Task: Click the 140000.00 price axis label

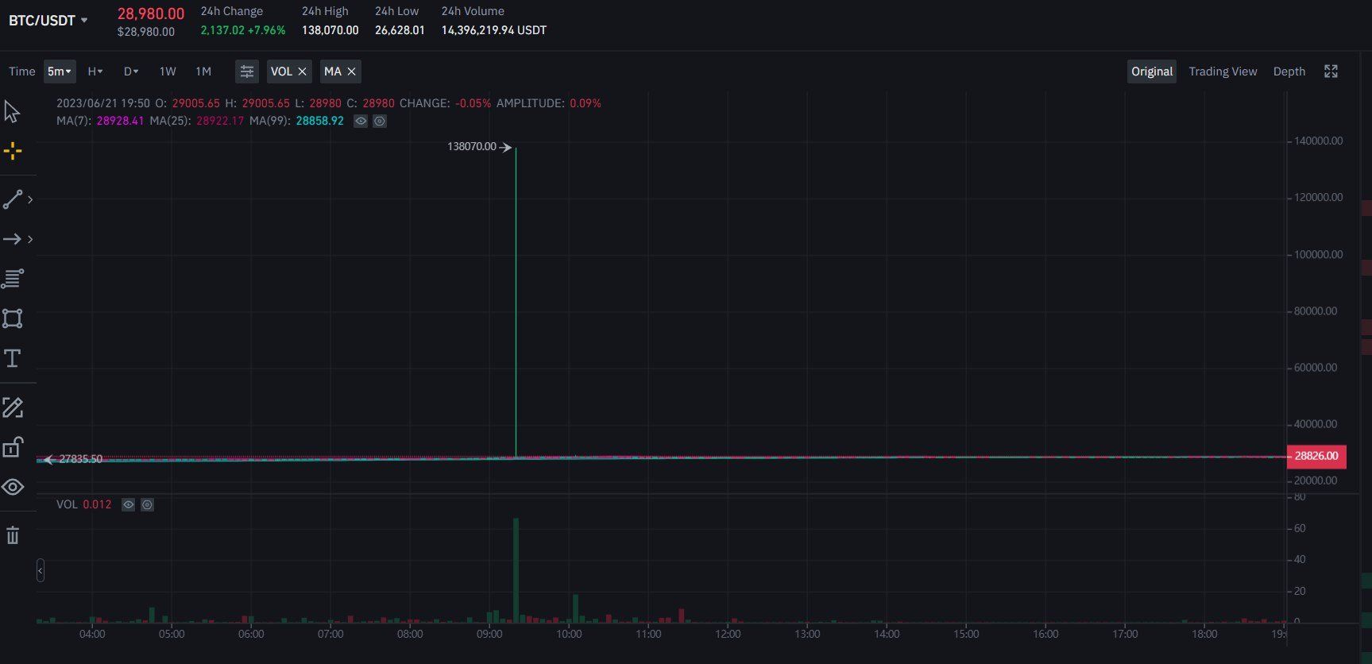Action: click(x=1318, y=141)
